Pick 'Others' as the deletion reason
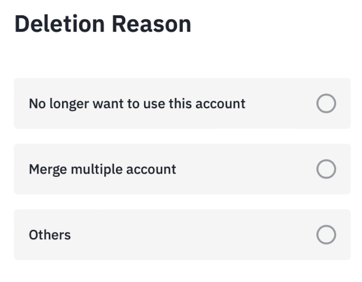The height and width of the screenshot is (282, 362). (x=326, y=235)
